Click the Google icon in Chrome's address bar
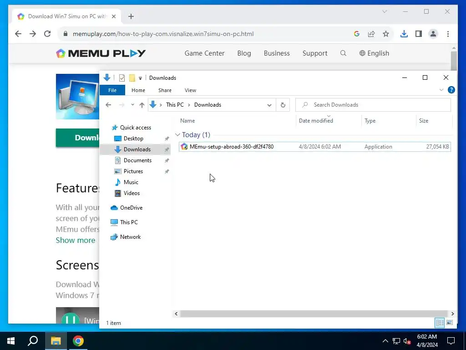The height and width of the screenshot is (350, 466). [357, 34]
